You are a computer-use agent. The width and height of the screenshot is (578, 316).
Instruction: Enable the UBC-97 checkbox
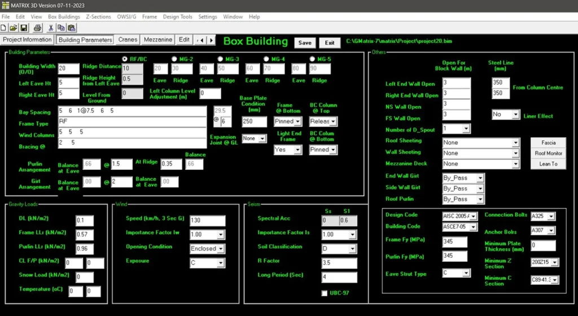[324, 293]
